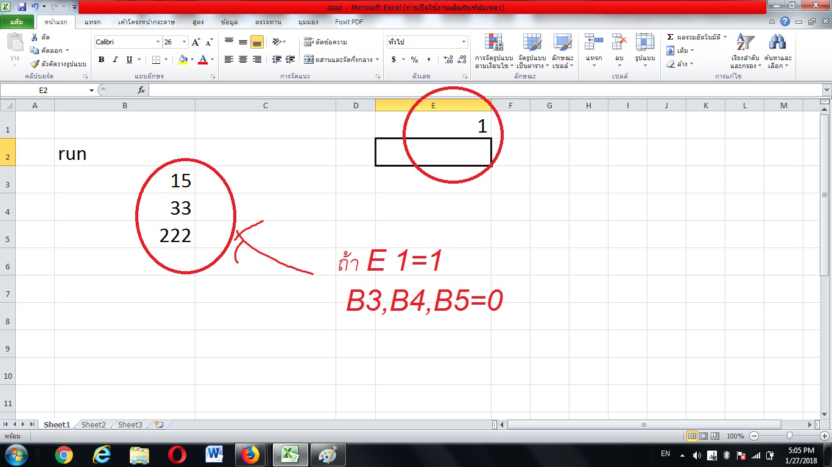Switch to the Sheet3 worksheet tab
The image size is (832, 467).
coord(130,424)
